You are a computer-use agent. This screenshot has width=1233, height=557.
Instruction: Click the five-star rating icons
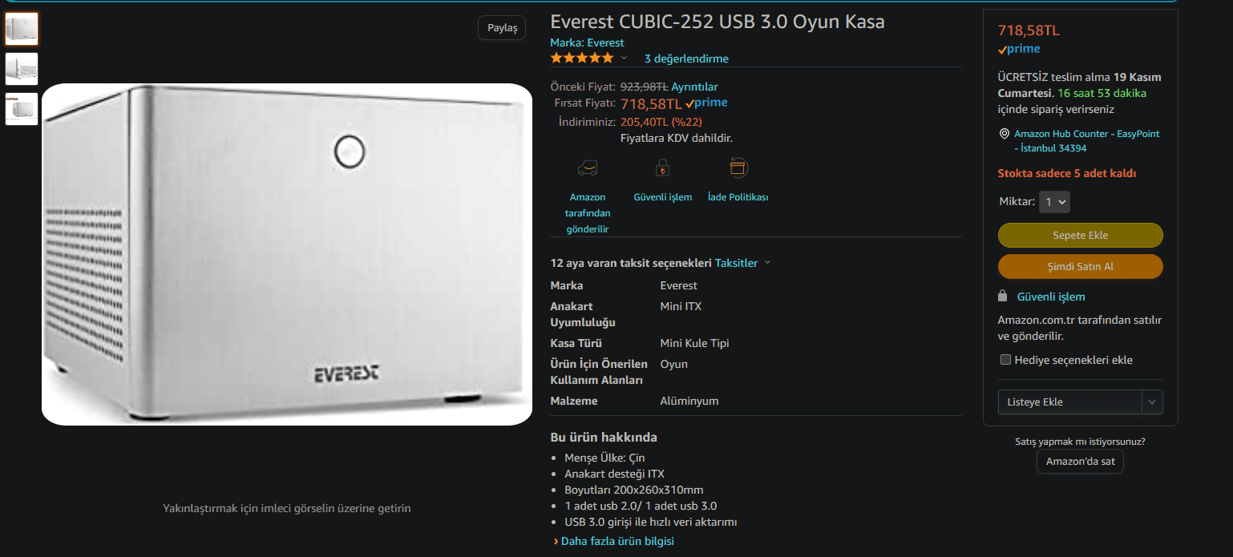tap(581, 58)
